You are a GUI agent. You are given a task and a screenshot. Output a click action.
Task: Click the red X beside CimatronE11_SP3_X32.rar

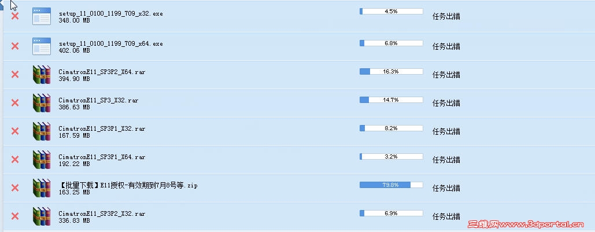(x=15, y=103)
